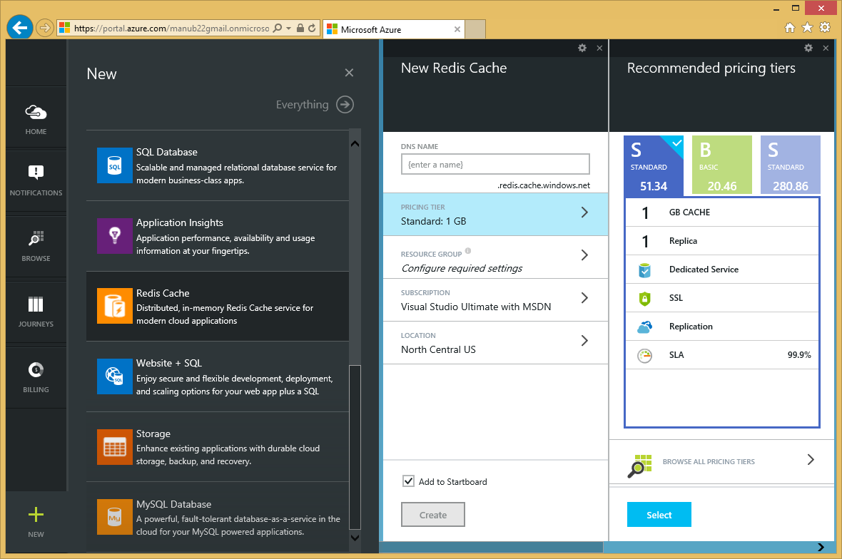This screenshot has width=842, height=559.
Task: Click the browser refresh icon
Action: point(312,28)
